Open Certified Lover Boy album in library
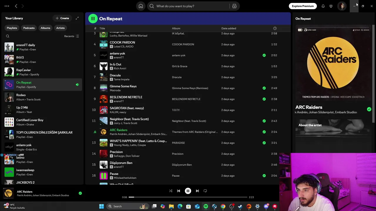376x211 pixels. (x=43, y=122)
